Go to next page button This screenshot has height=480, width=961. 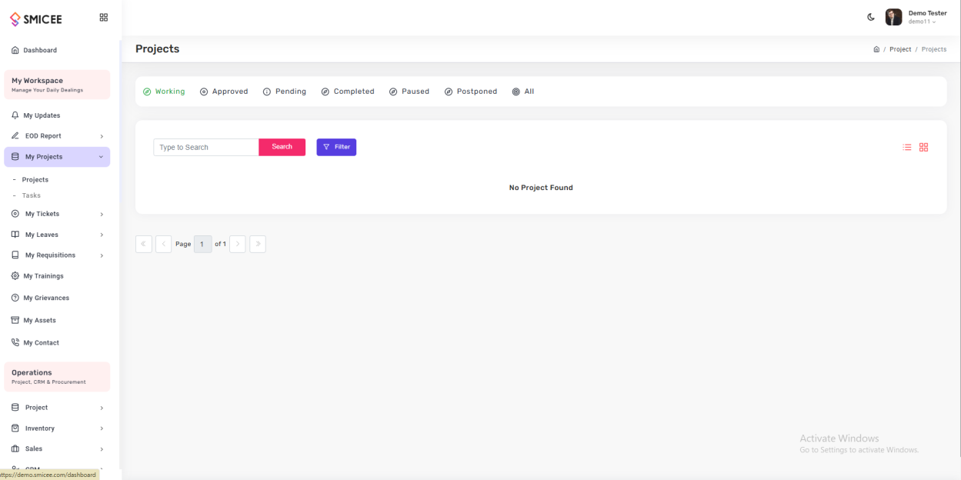pyautogui.click(x=238, y=244)
